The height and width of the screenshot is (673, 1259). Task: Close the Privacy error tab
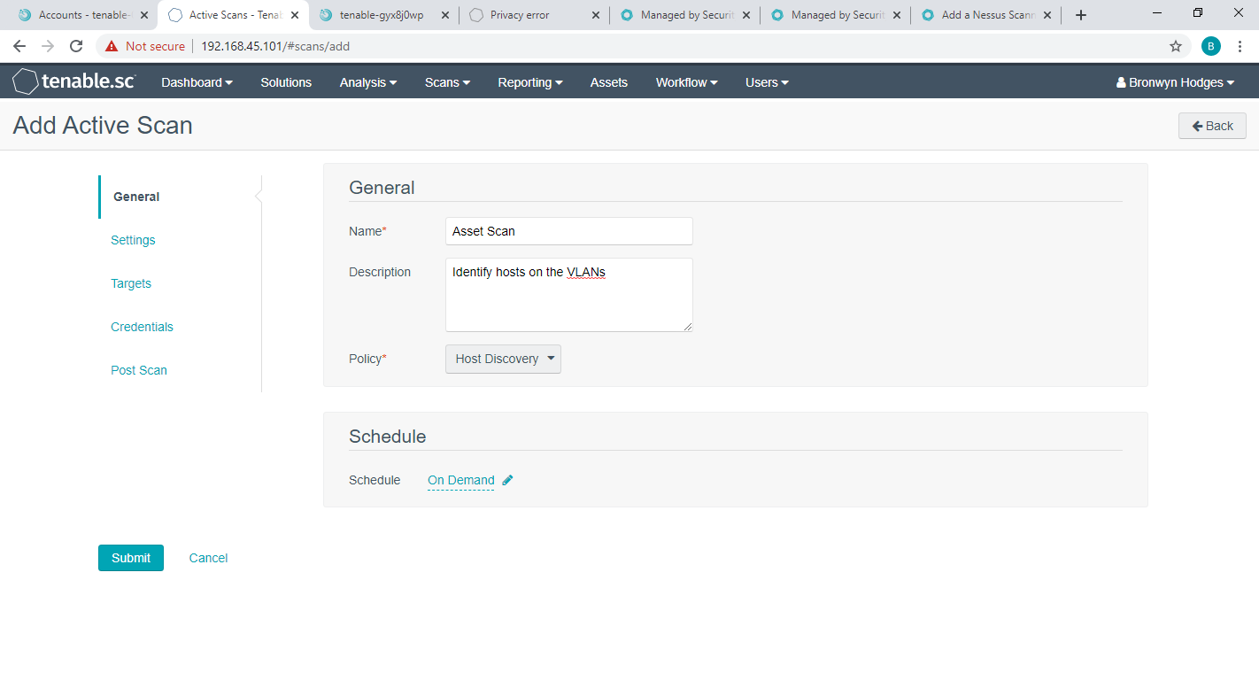pyautogui.click(x=596, y=15)
